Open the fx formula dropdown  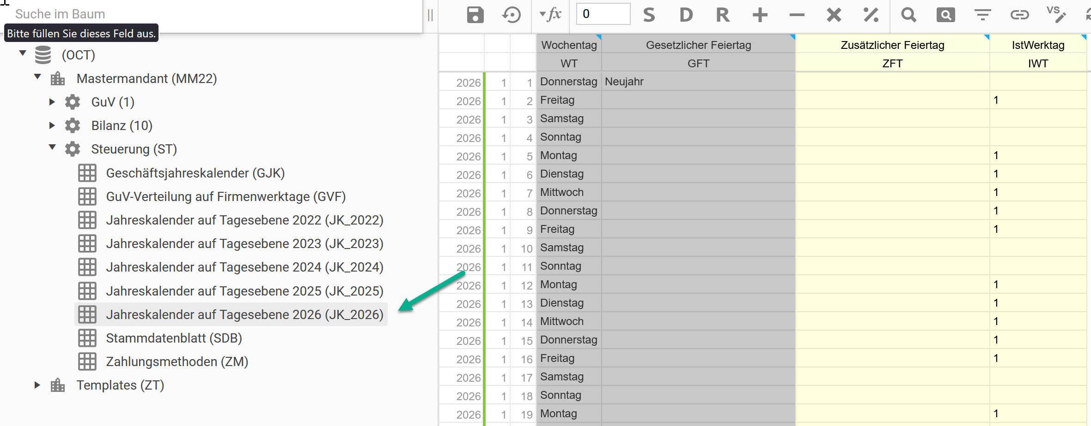[x=550, y=15]
